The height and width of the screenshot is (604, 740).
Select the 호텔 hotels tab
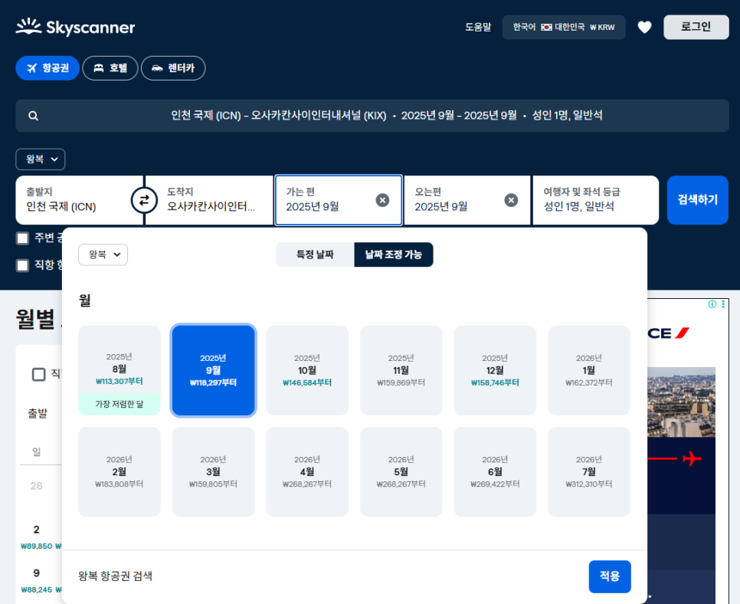[x=110, y=68]
